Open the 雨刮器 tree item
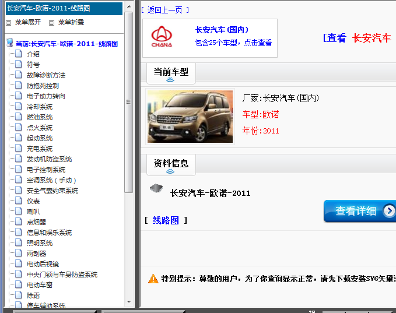Image resolution: width=396 pixels, height=313 pixels. pos(36,254)
